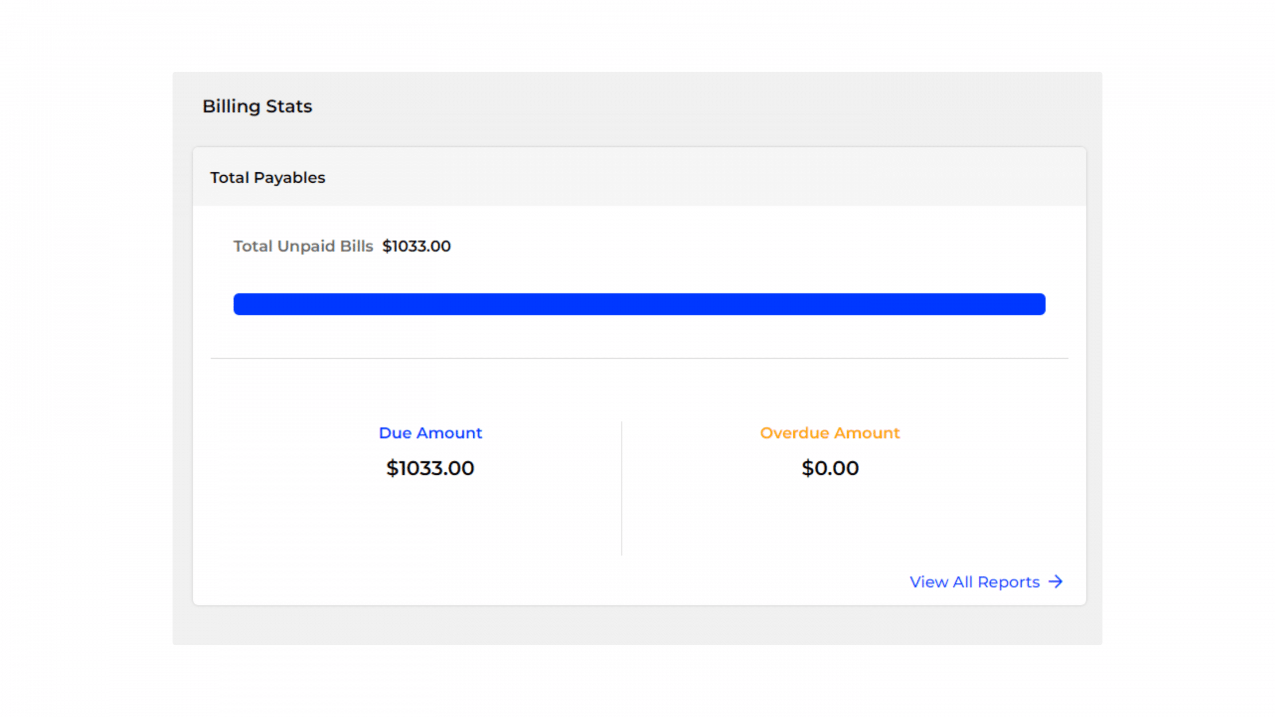Click the vertical divider between Due and Overdue
Viewport: 1275px width, 717px height.
622,487
